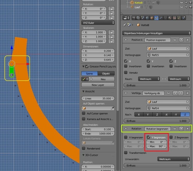Open the Physics properties tab

183,18
